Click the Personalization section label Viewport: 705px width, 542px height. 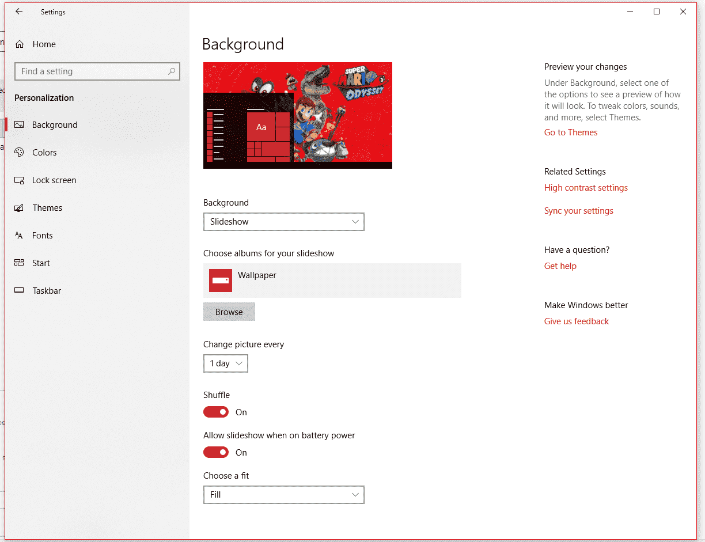pos(44,98)
